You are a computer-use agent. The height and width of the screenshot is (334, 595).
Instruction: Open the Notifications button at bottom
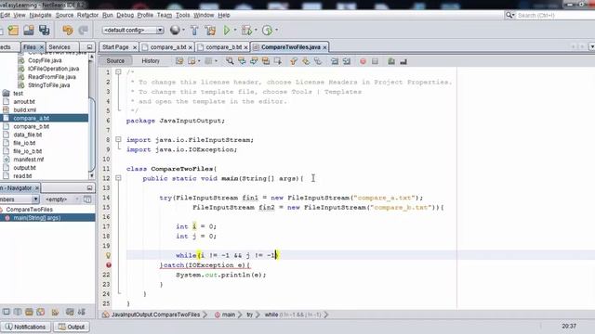[25, 327]
